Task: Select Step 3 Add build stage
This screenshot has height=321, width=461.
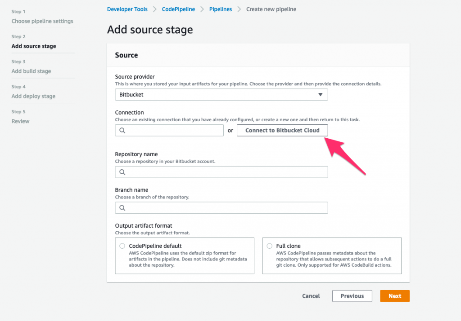Action: pyautogui.click(x=31, y=71)
